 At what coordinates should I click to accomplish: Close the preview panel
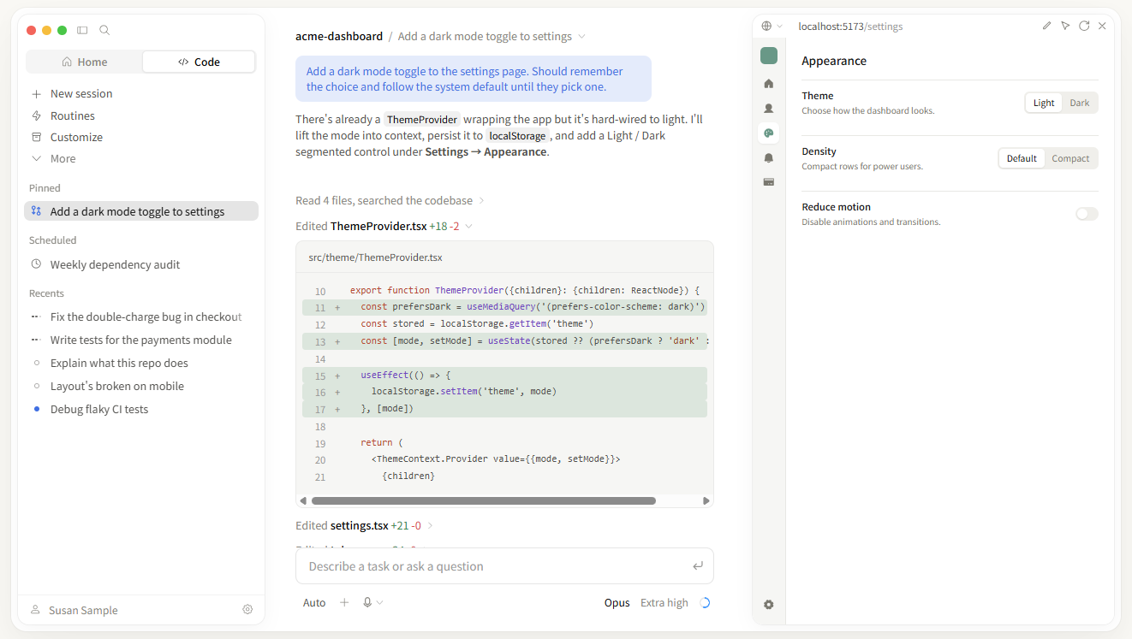pos(1102,26)
